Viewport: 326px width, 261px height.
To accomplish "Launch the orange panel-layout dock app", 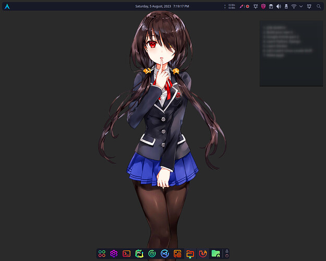I will coord(177,254).
